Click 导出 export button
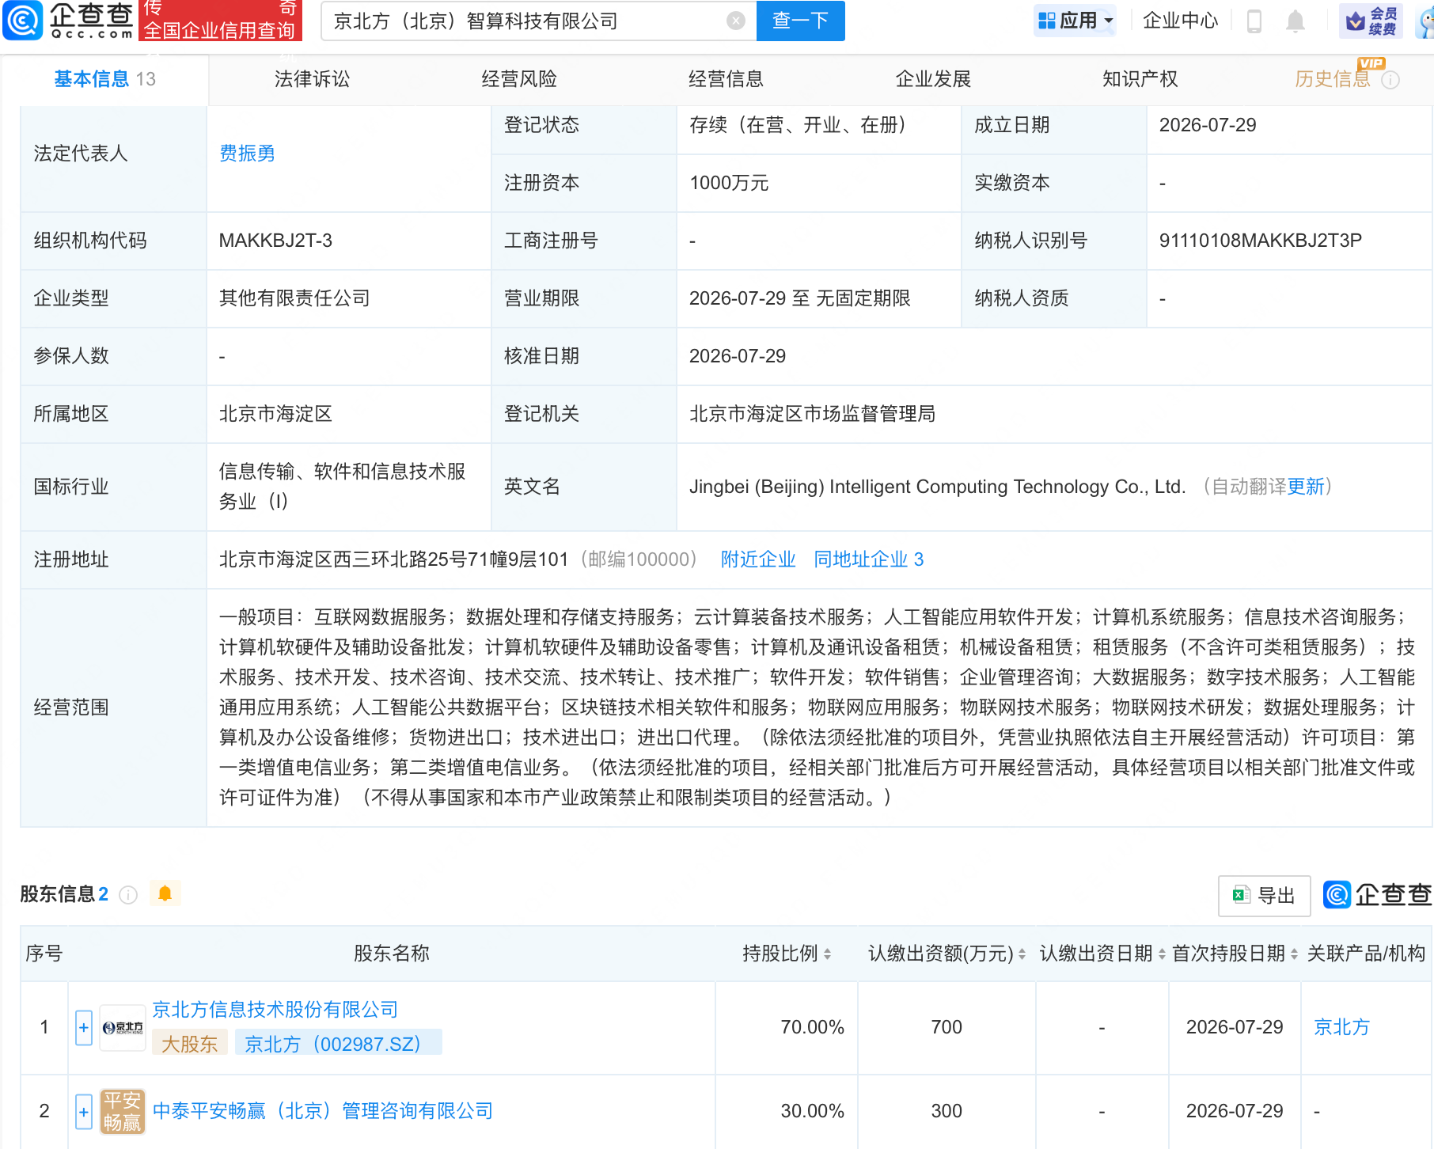The height and width of the screenshot is (1149, 1434). point(1264,896)
